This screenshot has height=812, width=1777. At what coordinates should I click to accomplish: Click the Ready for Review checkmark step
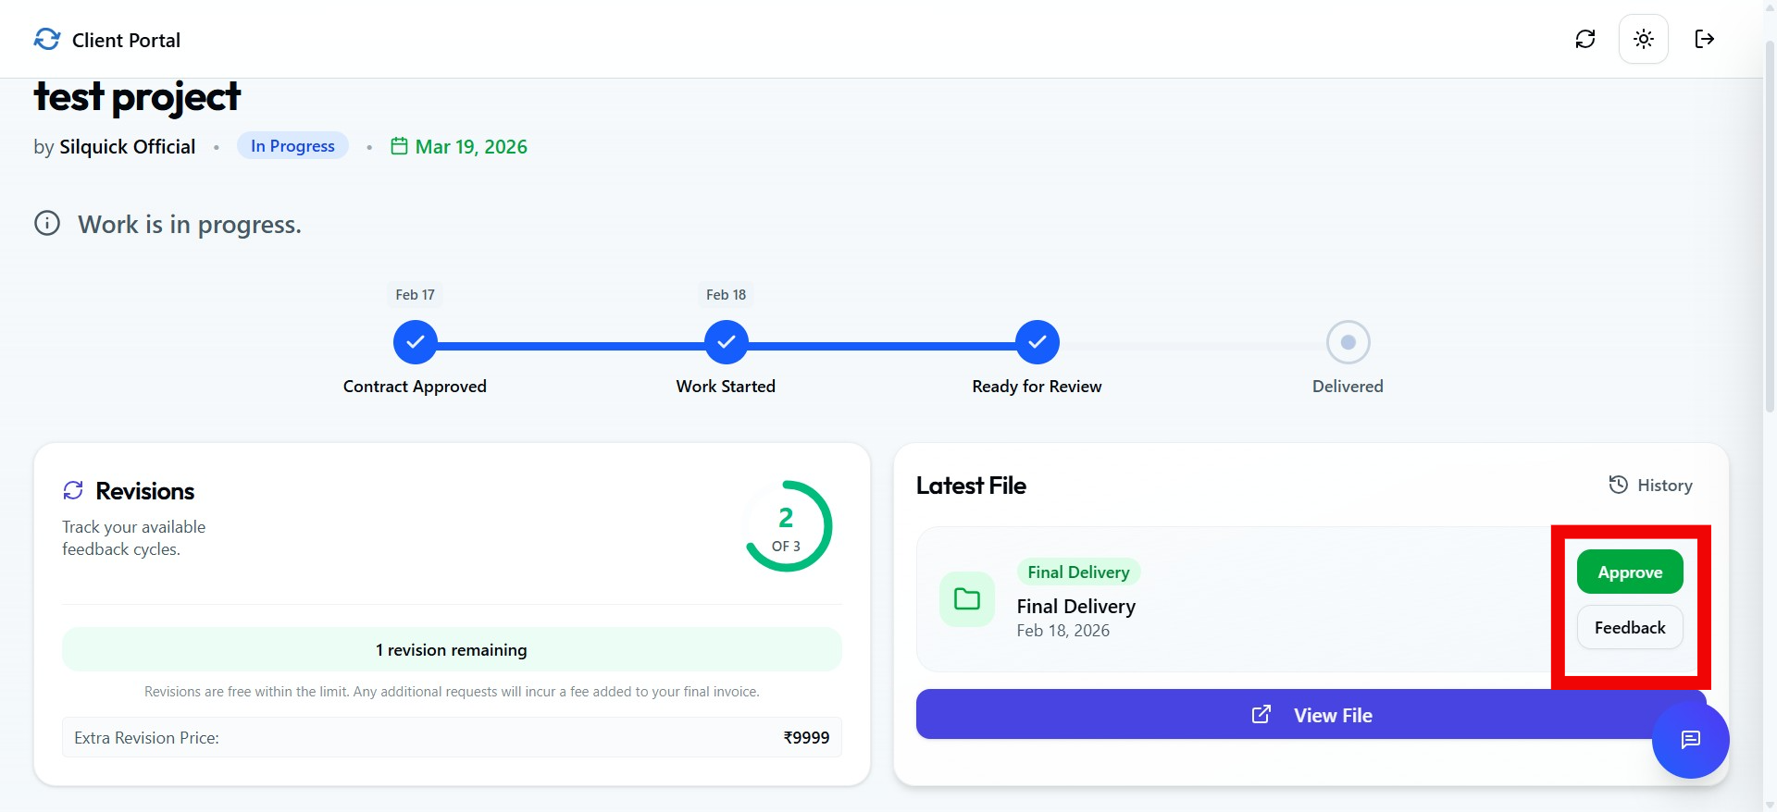1038,342
